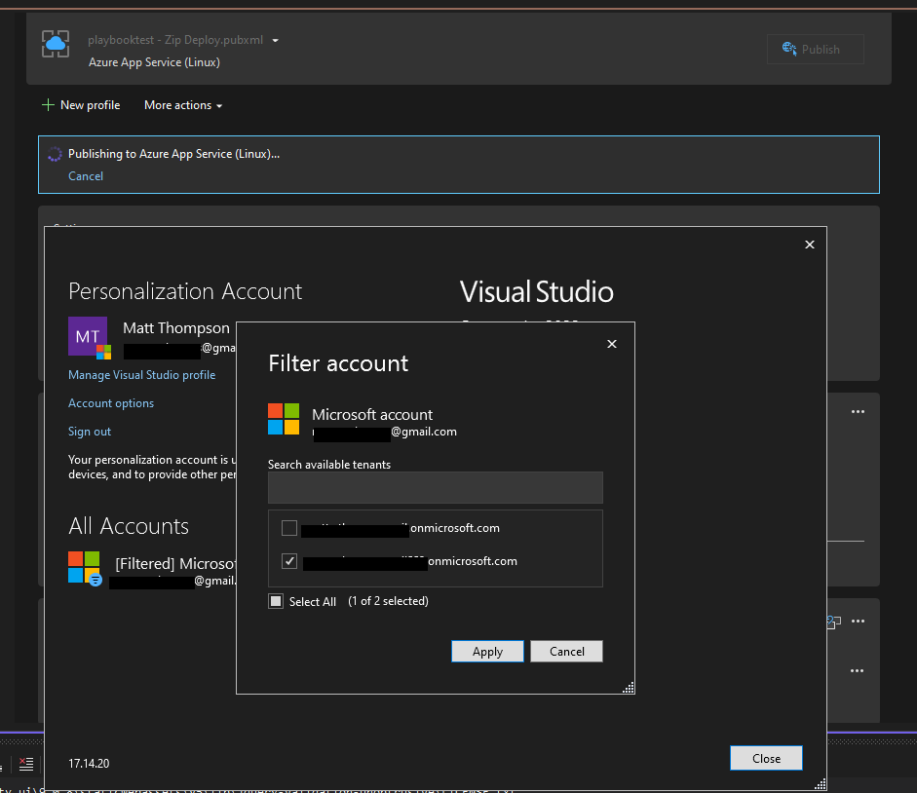Toggle the Select All checkbox

coord(276,601)
